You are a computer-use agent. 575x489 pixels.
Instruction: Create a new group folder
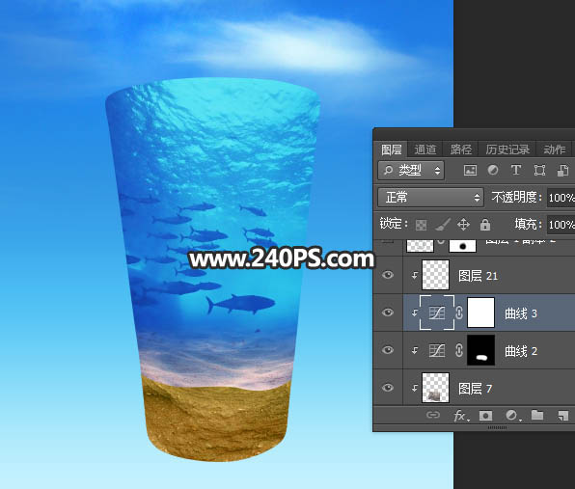click(537, 415)
